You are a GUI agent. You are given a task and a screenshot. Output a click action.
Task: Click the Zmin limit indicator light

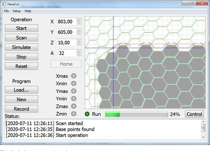click(73, 114)
